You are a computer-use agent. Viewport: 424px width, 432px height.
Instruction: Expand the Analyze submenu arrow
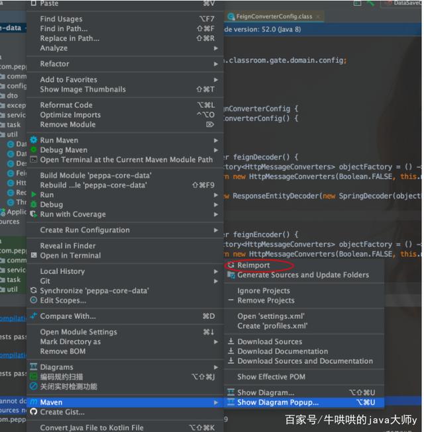[216, 48]
